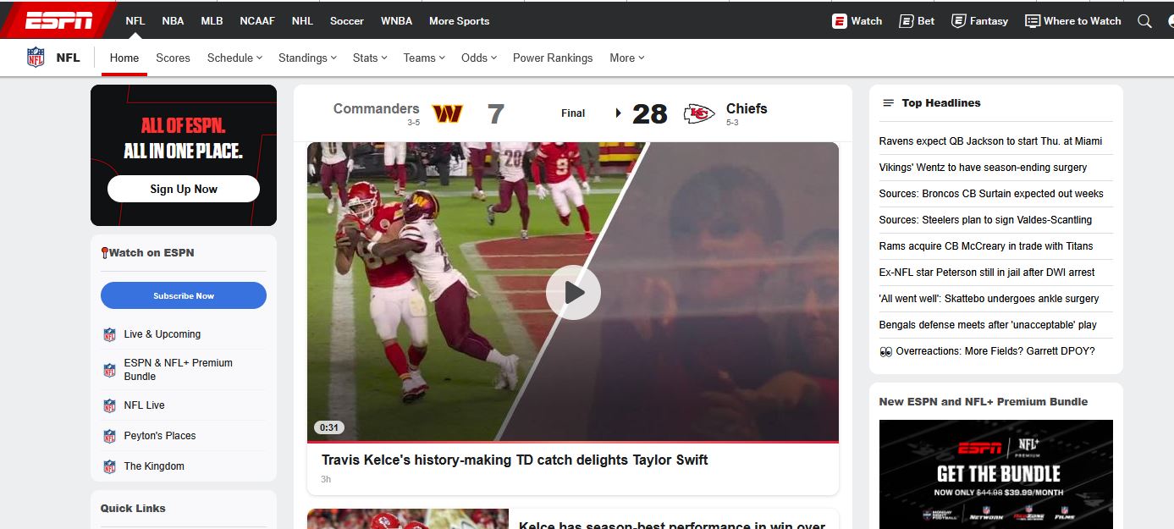Click the ESPN logo in the header
1174x529 pixels.
click(x=59, y=21)
